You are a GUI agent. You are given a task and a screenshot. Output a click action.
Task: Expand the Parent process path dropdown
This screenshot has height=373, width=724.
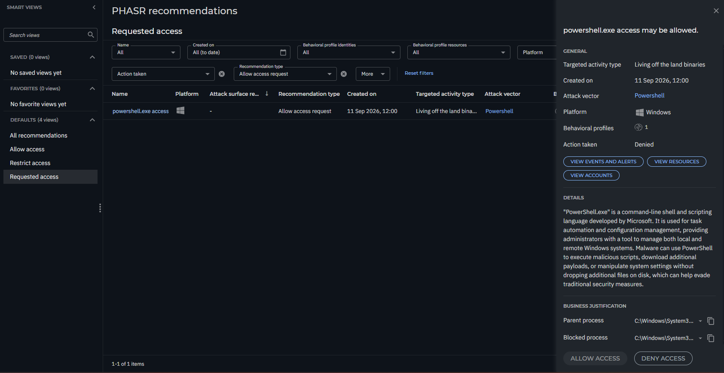(x=700, y=321)
